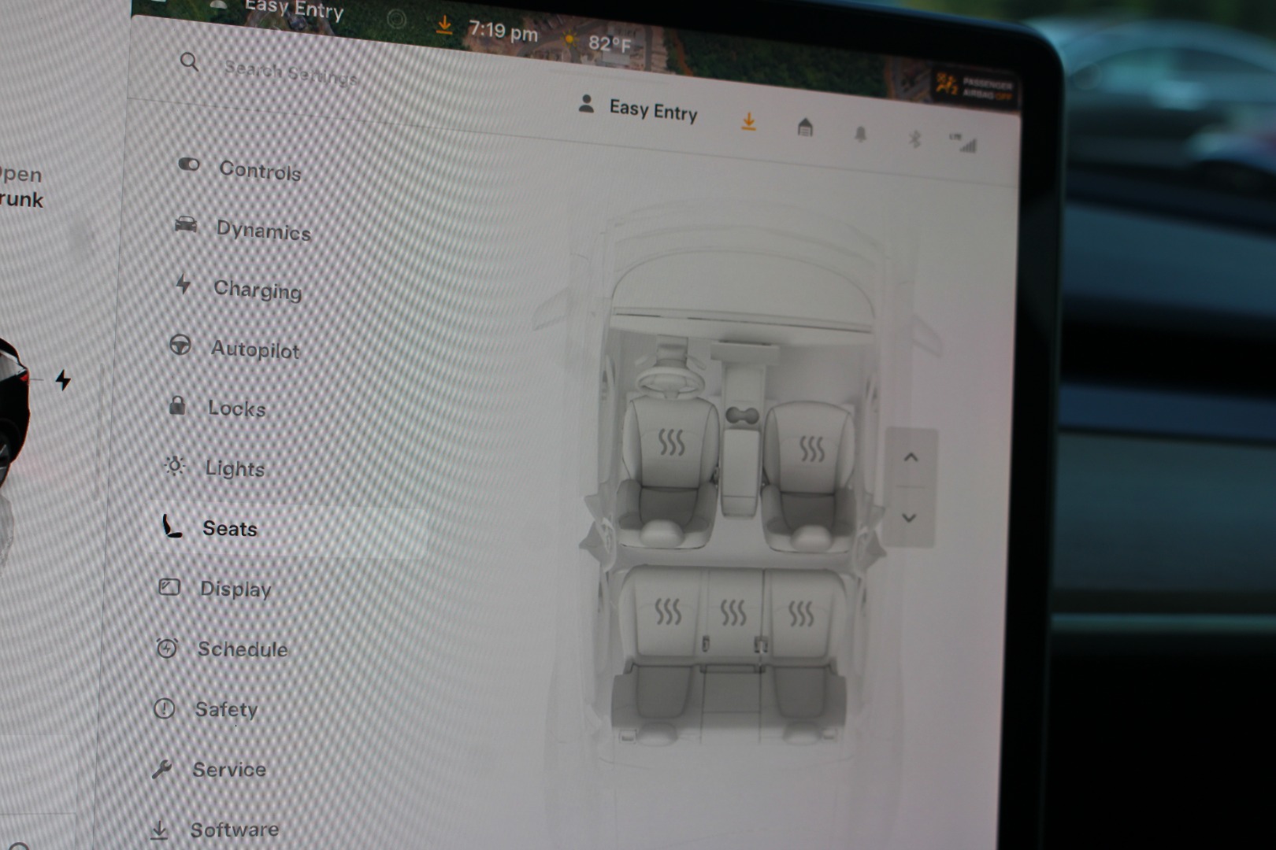Tap the LTE signal strength icon
1276x850 pixels.
pos(963,142)
